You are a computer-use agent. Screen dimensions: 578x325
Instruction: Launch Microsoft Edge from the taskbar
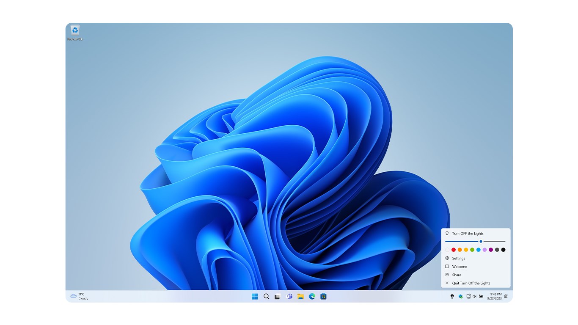pos(312,296)
